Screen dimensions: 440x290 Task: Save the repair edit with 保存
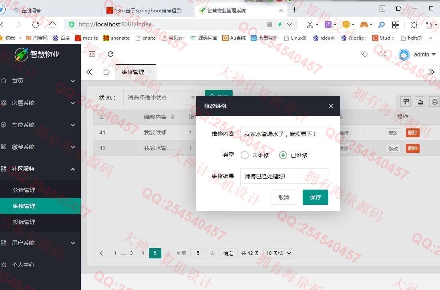coord(315,197)
